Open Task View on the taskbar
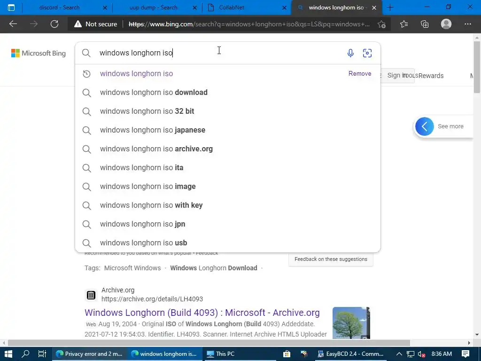This screenshot has width=481, height=361. [42, 354]
